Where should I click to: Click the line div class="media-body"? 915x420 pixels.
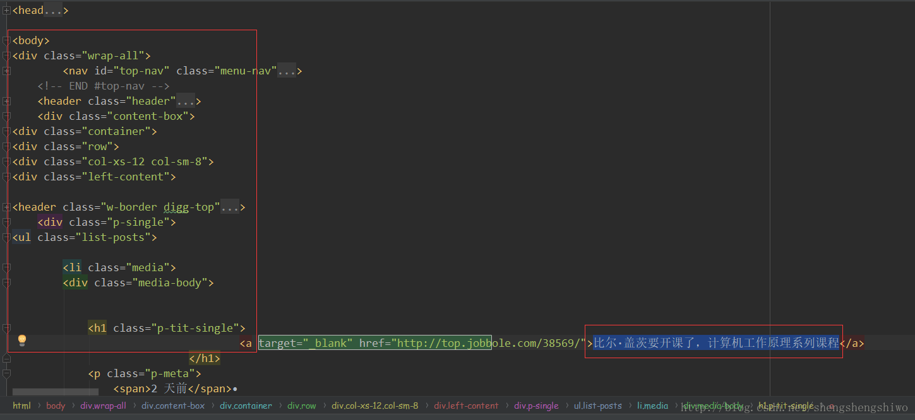138,283
